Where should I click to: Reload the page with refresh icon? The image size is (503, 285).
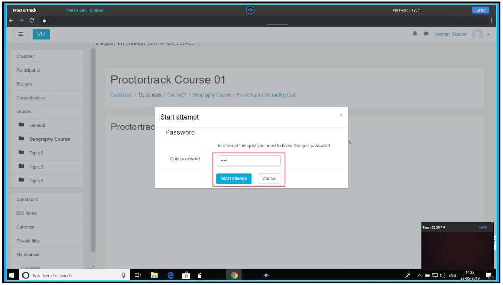pos(32,20)
